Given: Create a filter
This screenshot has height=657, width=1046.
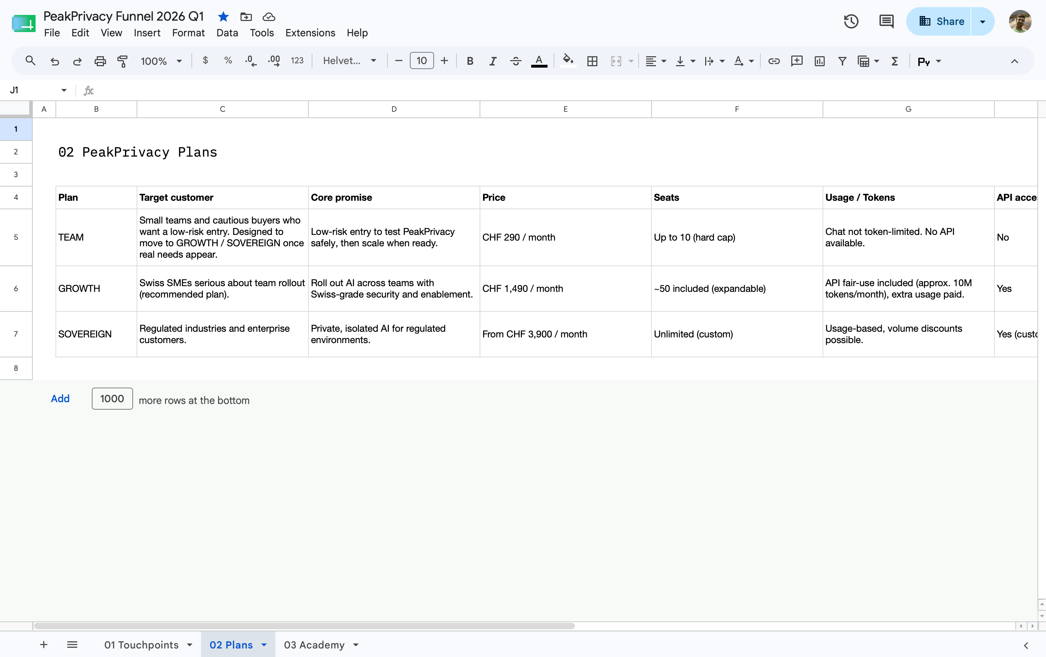Looking at the screenshot, I should [x=842, y=61].
